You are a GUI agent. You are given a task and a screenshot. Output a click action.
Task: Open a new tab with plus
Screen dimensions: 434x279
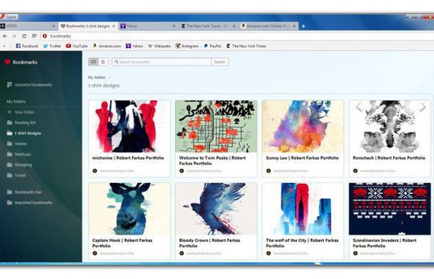click(303, 26)
